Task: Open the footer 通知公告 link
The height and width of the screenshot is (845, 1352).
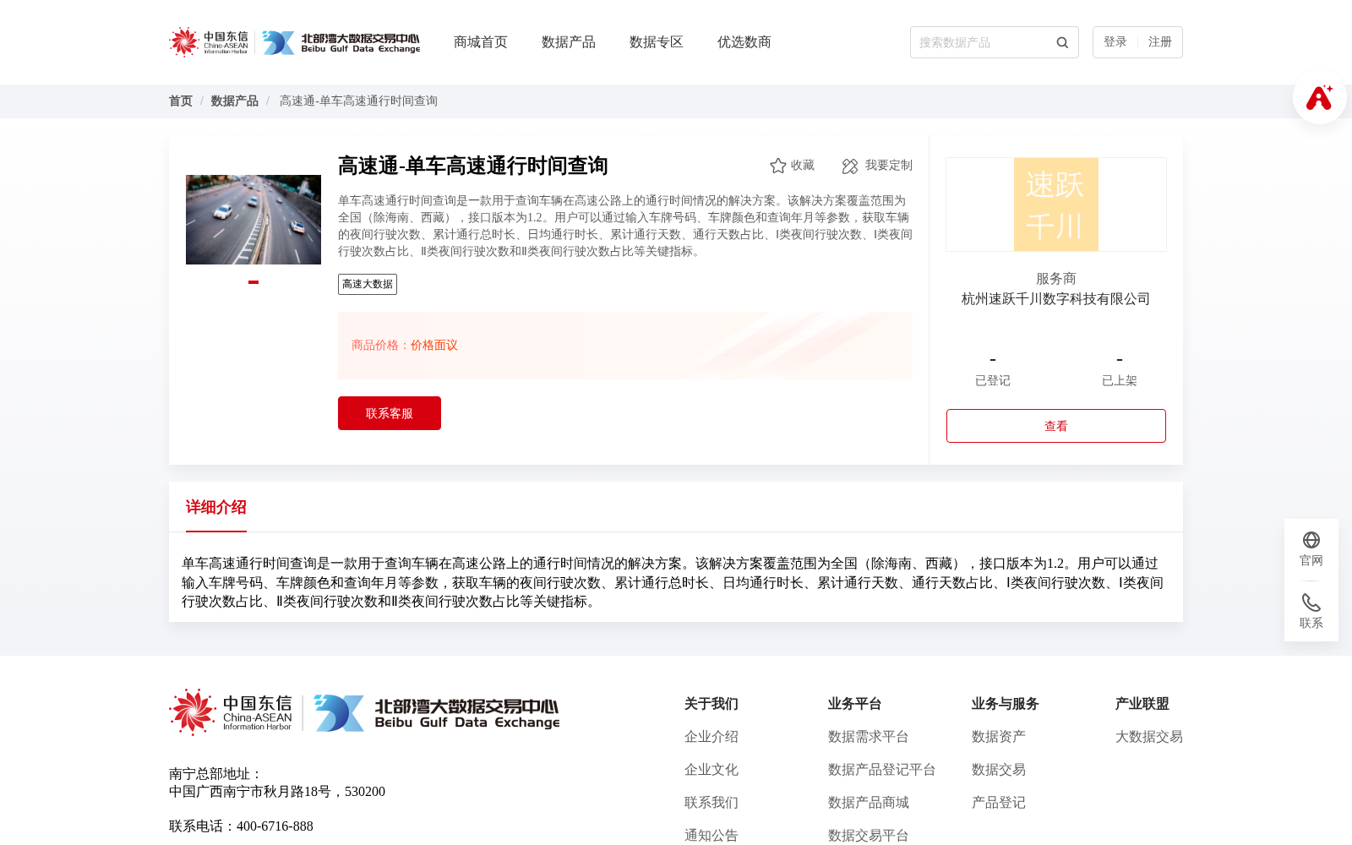Action: point(711,836)
